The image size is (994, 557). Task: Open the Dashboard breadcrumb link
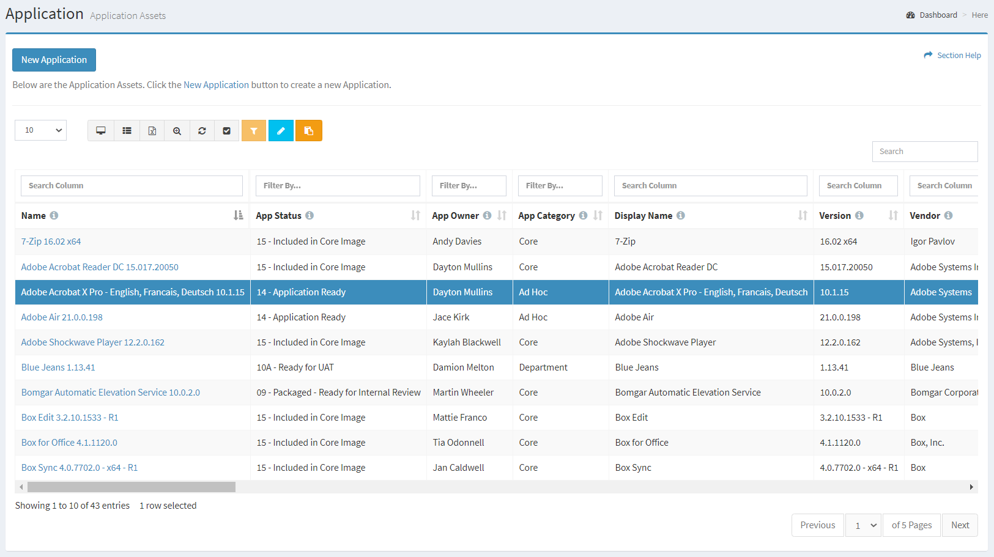pyautogui.click(x=938, y=15)
